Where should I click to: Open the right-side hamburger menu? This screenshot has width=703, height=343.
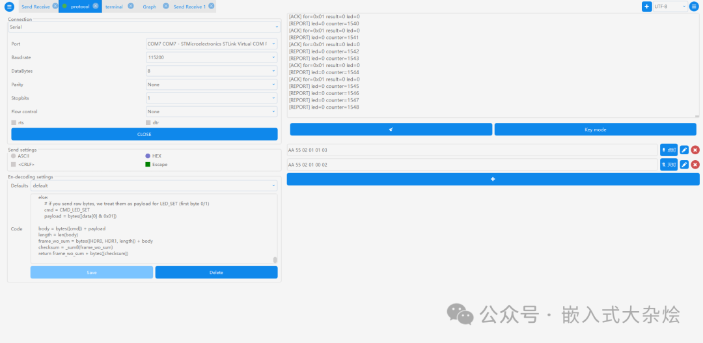tap(694, 7)
